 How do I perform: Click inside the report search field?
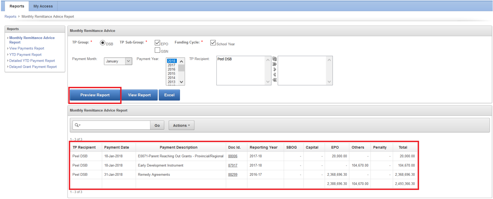coord(115,125)
